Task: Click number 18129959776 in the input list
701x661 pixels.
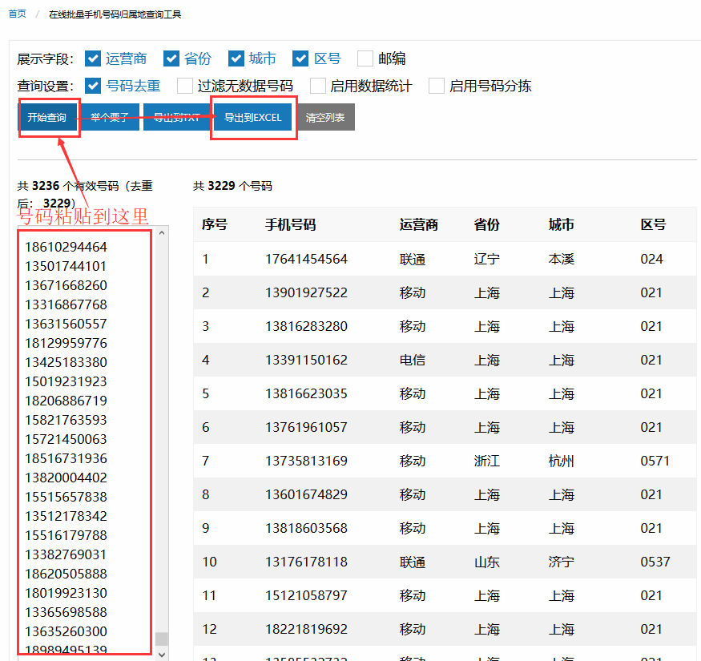Action: tap(66, 343)
